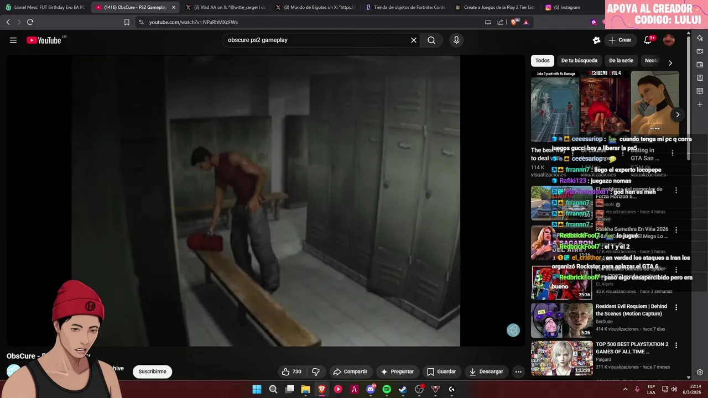The height and width of the screenshot is (398, 708).
Task: Open options for Resident Evil Requiem video
Action: [x=676, y=307]
